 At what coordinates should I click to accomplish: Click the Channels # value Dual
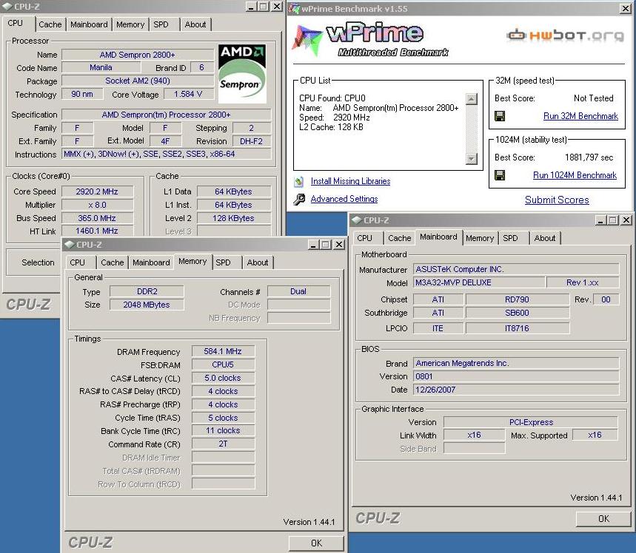click(298, 291)
